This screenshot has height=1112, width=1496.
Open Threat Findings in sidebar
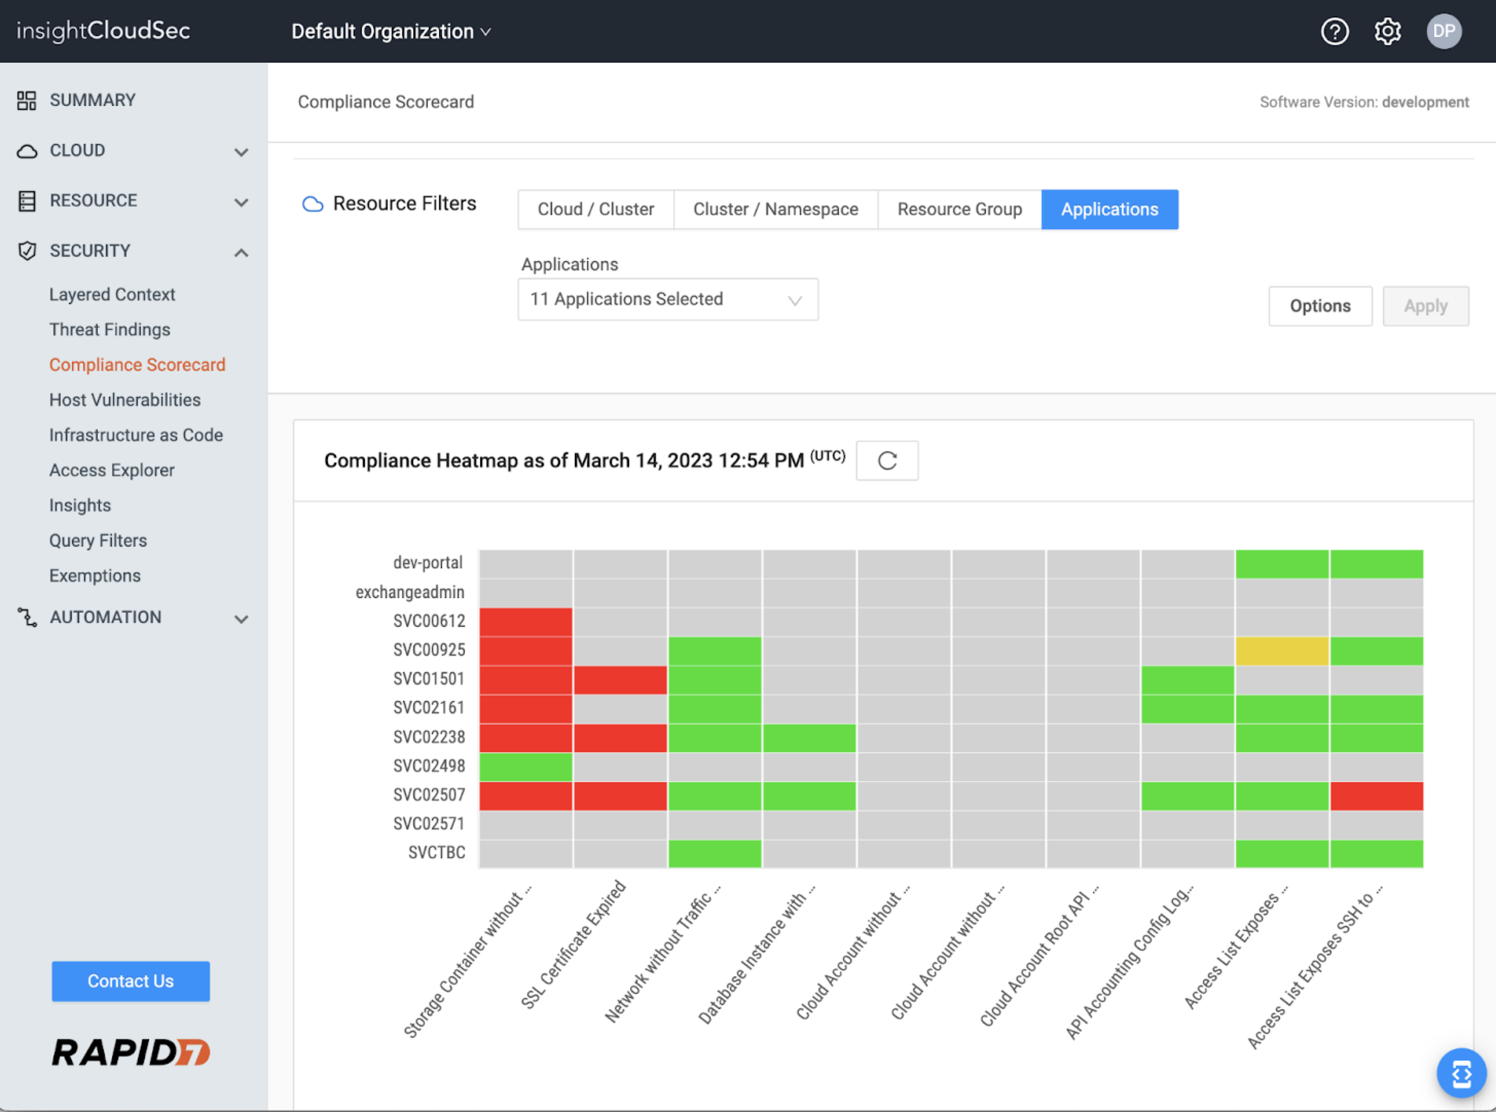point(110,330)
